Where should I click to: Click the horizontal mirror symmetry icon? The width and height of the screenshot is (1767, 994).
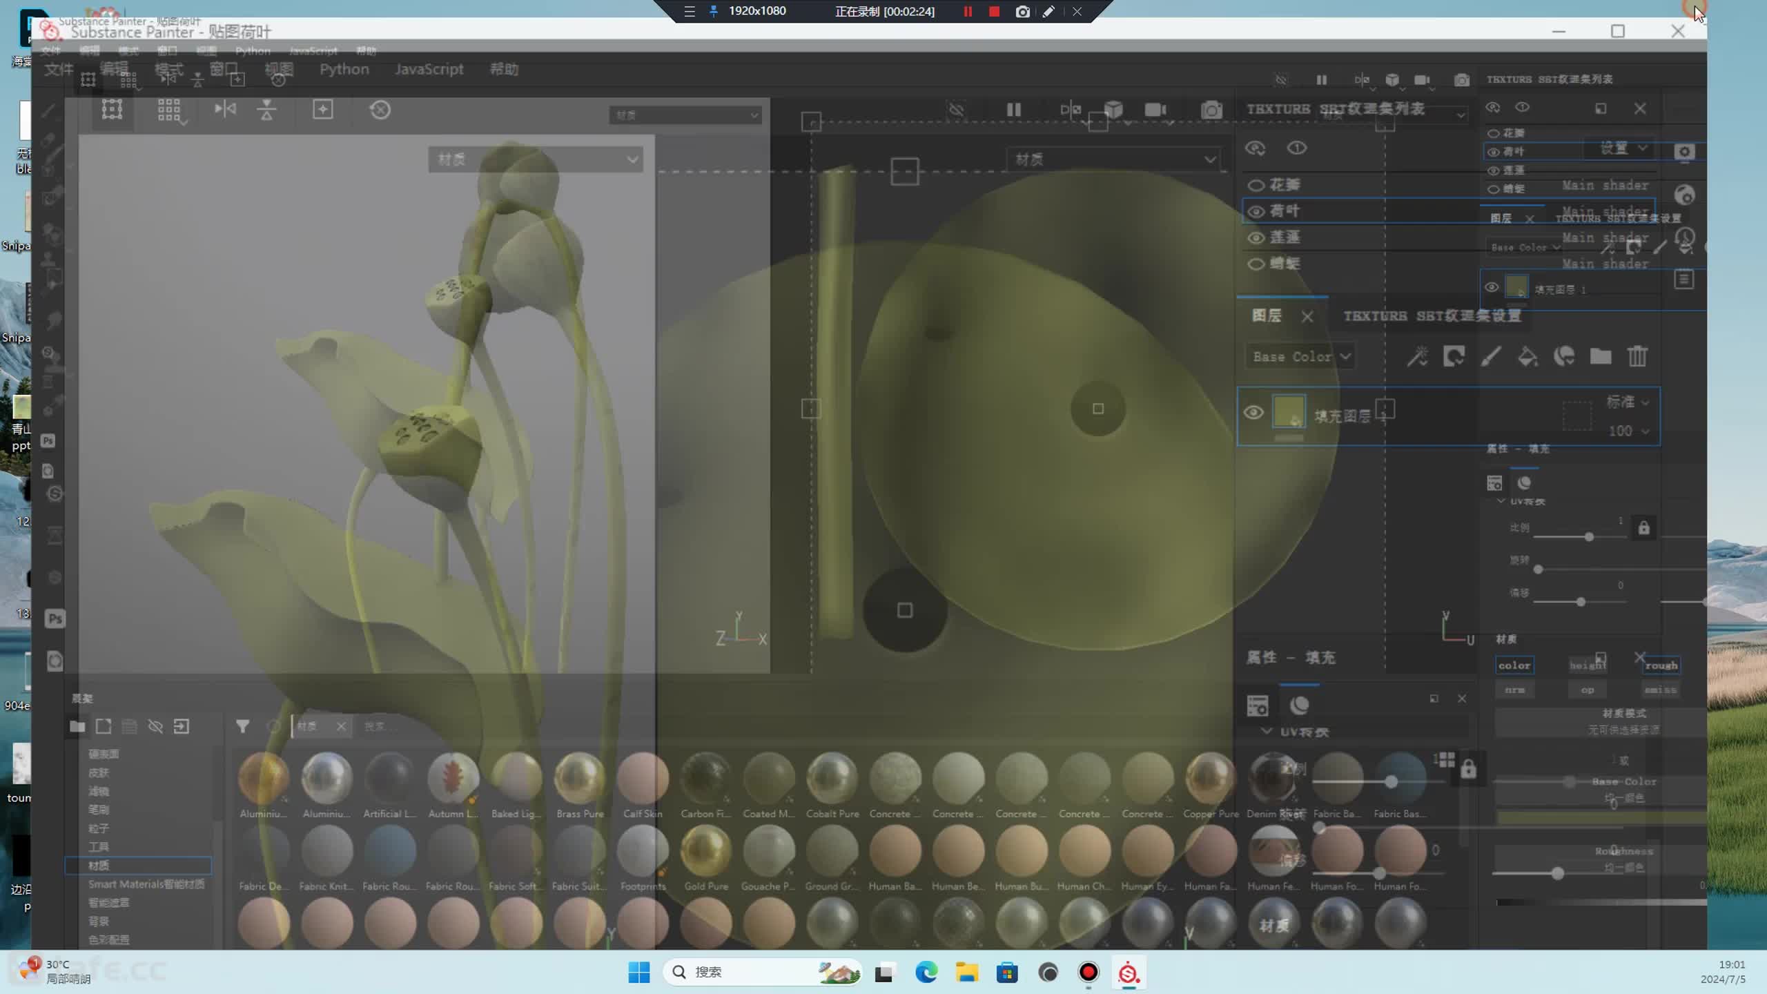pos(225,109)
